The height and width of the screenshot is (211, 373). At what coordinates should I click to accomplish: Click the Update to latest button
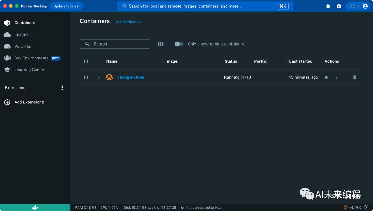67,6
